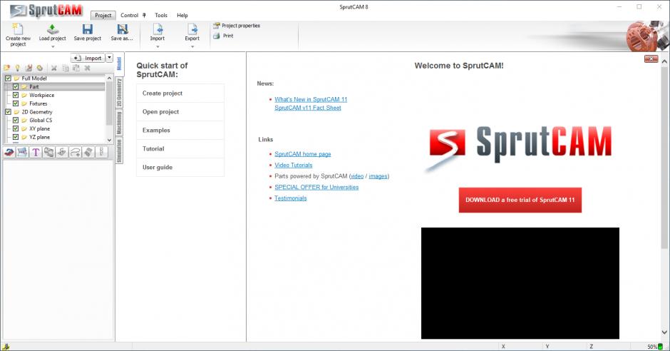Open the dropdown arrow next to the Import button
The height and width of the screenshot is (351, 670).
pyautogui.click(x=109, y=58)
